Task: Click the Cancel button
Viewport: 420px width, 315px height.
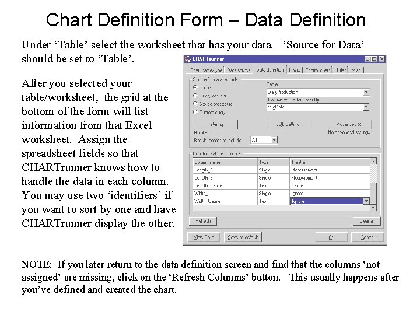Action: click(367, 237)
